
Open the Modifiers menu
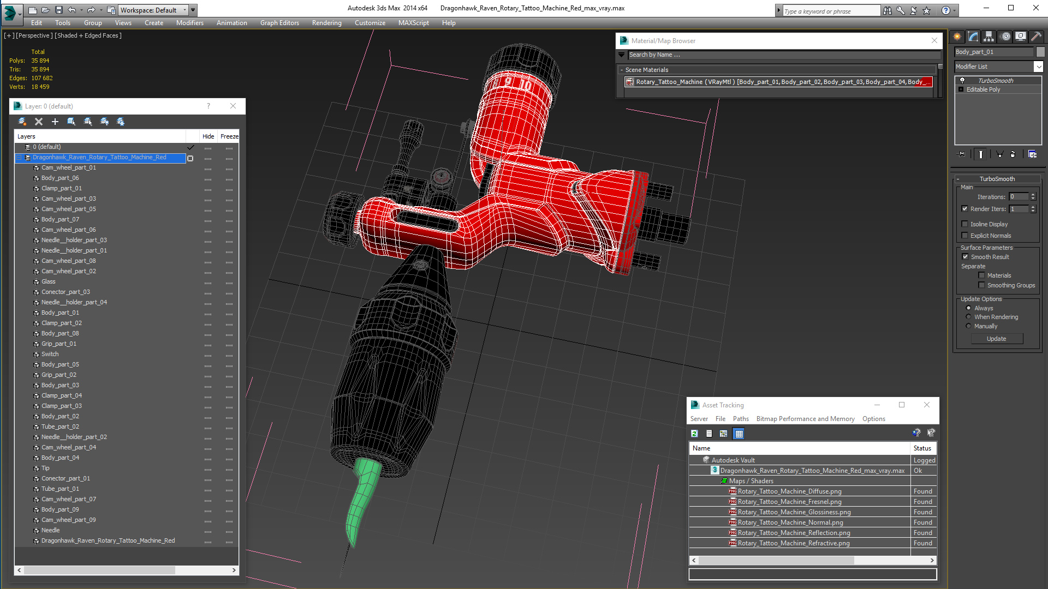[189, 23]
